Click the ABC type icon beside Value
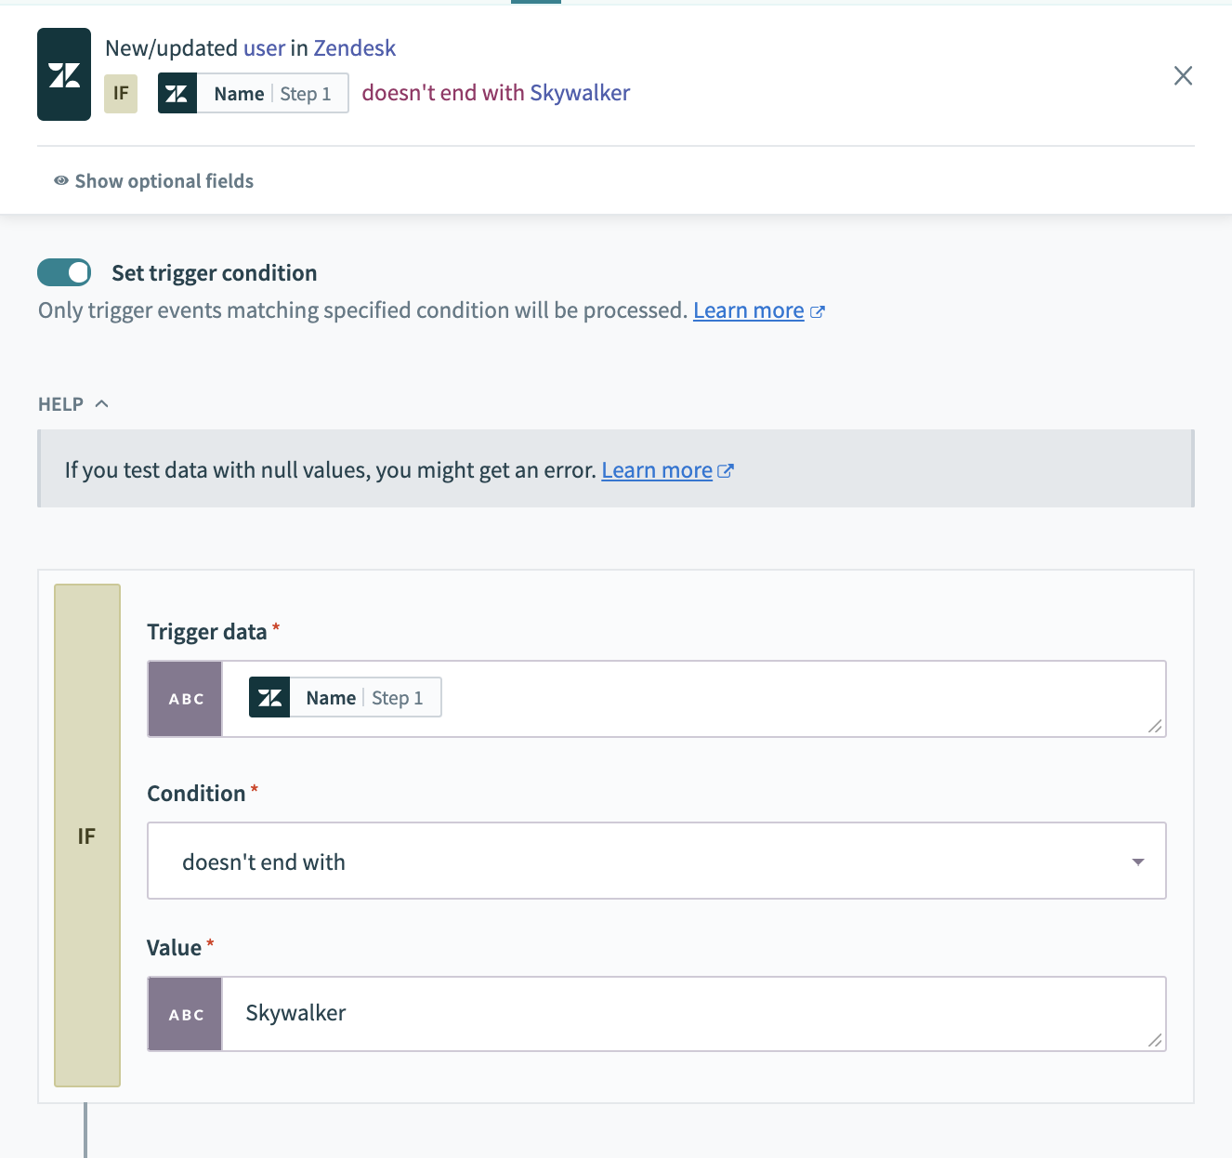The height and width of the screenshot is (1158, 1232). pyautogui.click(x=186, y=1014)
